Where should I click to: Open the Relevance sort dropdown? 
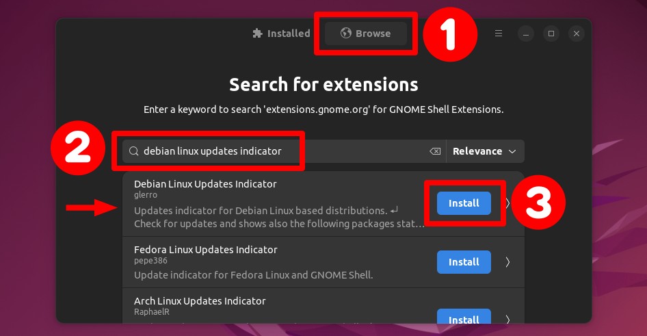click(485, 151)
